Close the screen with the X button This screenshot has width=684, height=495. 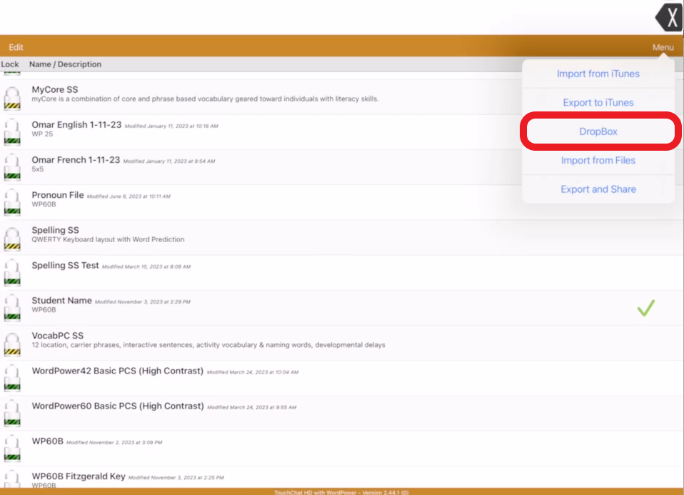tap(670, 17)
